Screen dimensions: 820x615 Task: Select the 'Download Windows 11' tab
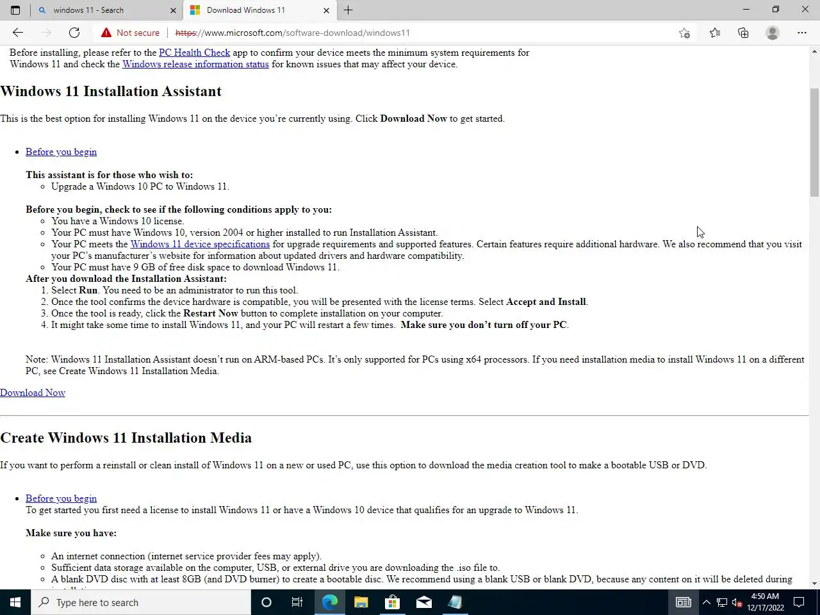coord(259,10)
